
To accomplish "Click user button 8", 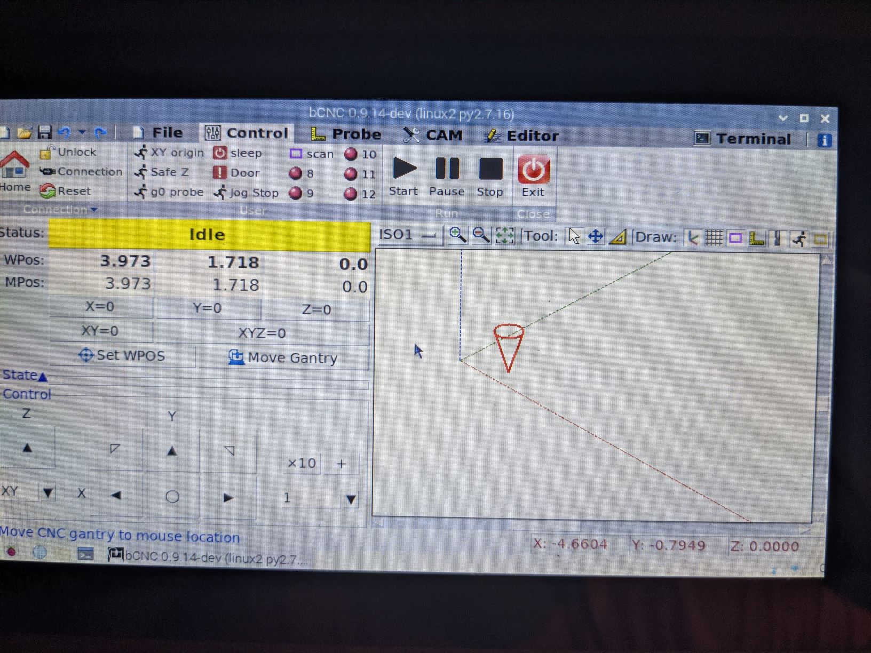I will (301, 173).
